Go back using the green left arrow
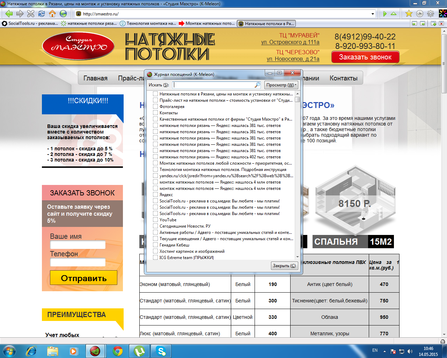Screen dimensions: 447x358 click(9, 14)
